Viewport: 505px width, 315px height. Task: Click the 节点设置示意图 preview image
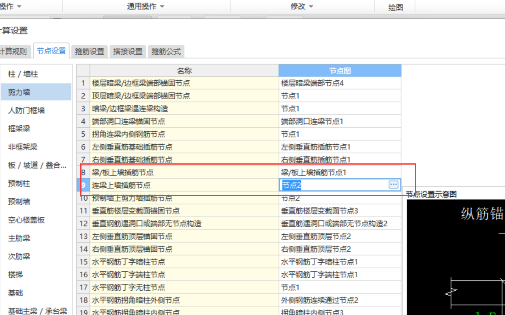[x=456, y=257]
